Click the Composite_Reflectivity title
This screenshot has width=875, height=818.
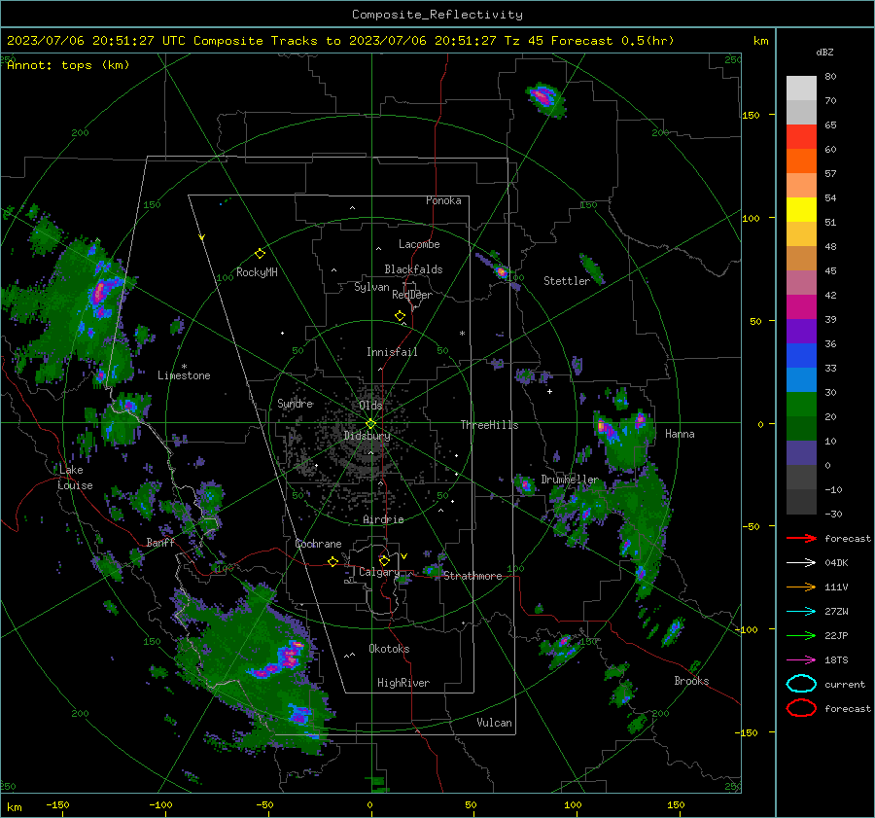pyautogui.click(x=437, y=15)
